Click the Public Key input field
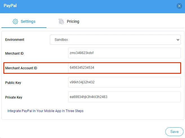 [124, 82]
